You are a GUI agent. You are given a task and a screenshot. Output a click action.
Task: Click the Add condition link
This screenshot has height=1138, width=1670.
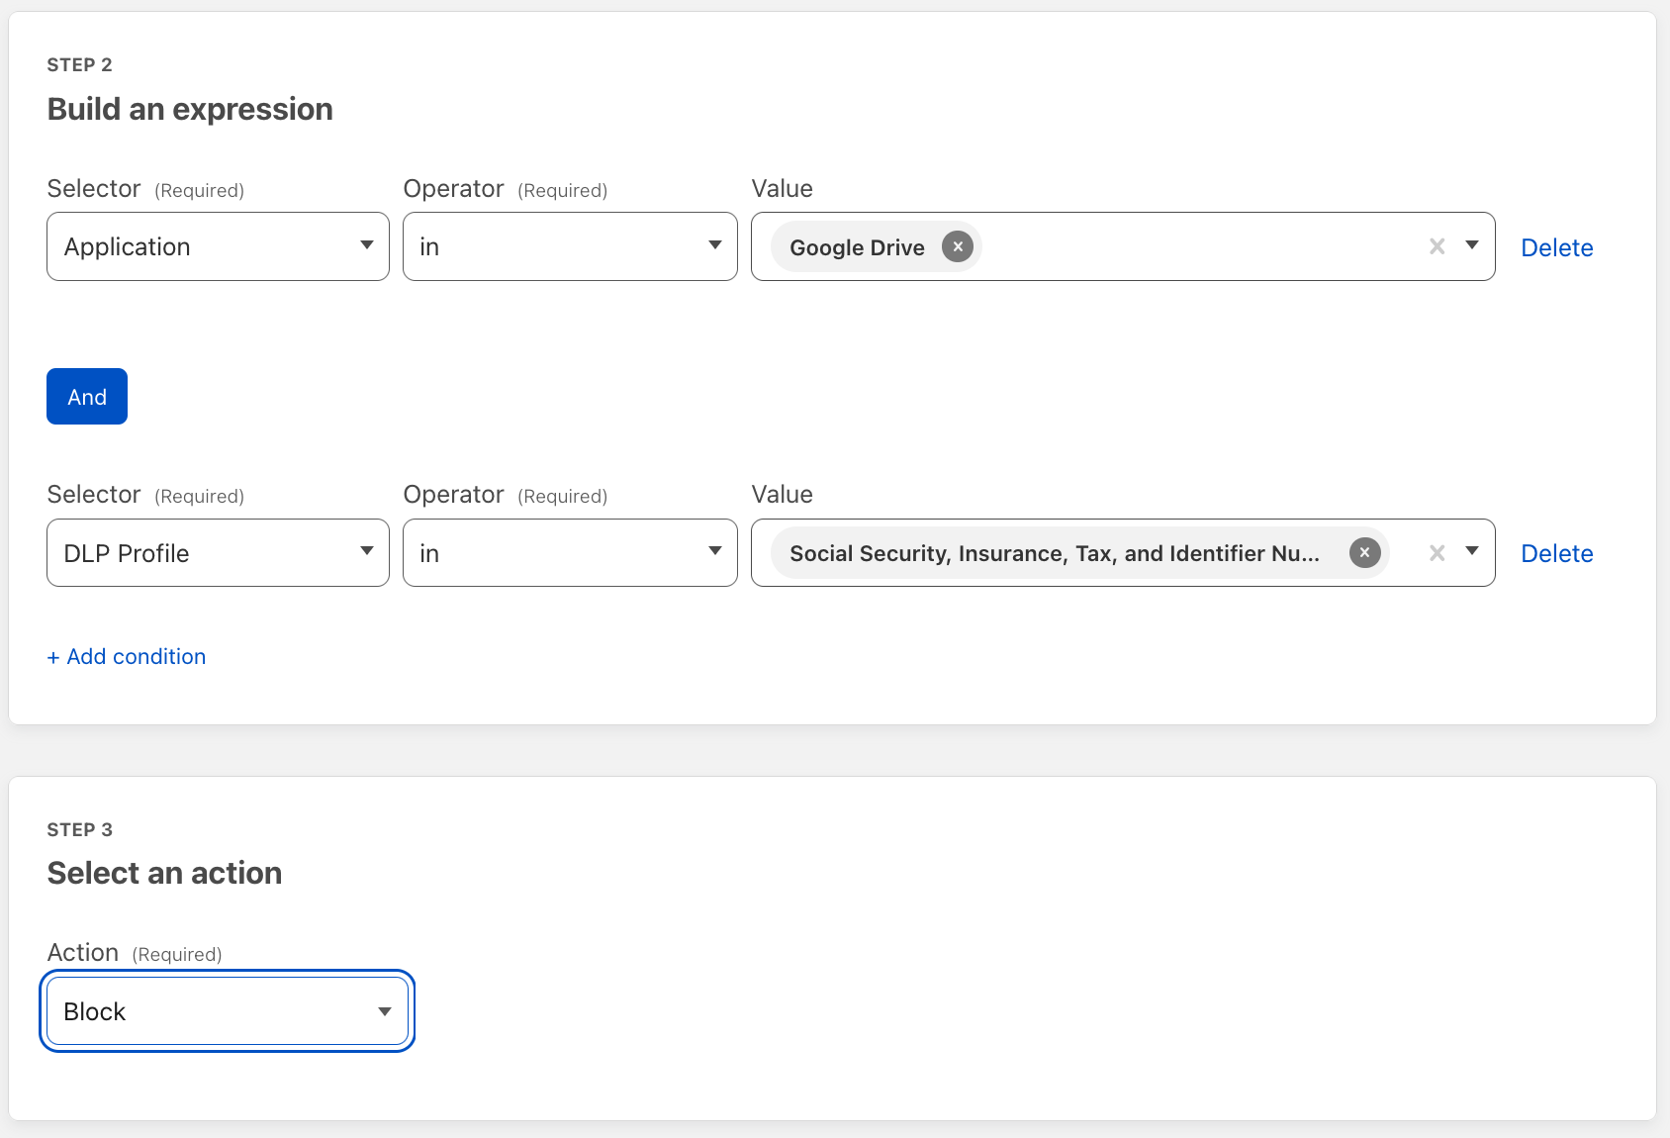(x=127, y=656)
